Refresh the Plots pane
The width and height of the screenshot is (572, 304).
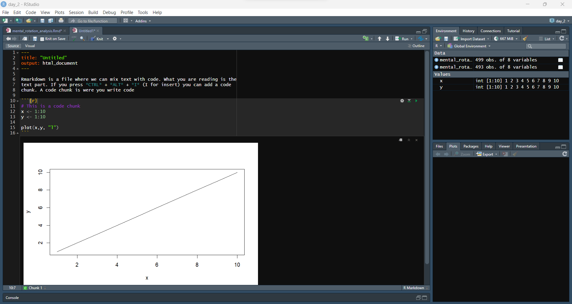565,154
